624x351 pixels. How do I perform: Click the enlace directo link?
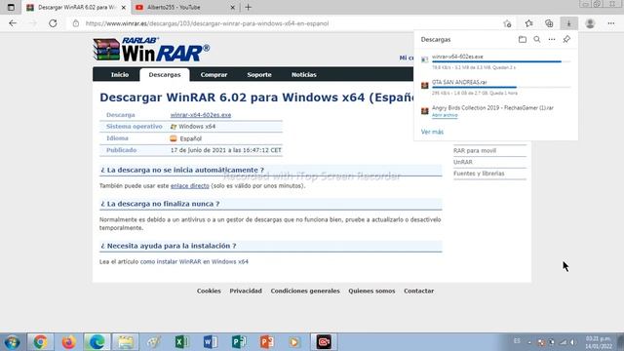[190, 186]
